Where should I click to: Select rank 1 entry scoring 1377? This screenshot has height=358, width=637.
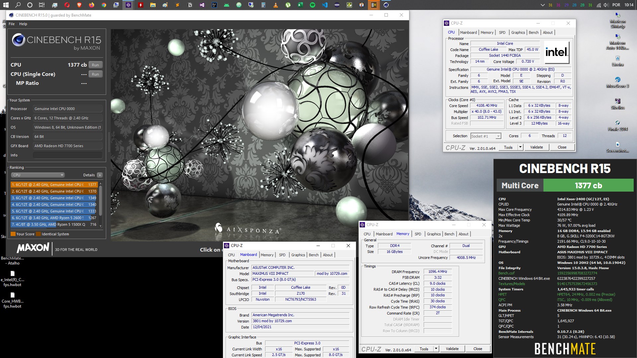(54, 185)
